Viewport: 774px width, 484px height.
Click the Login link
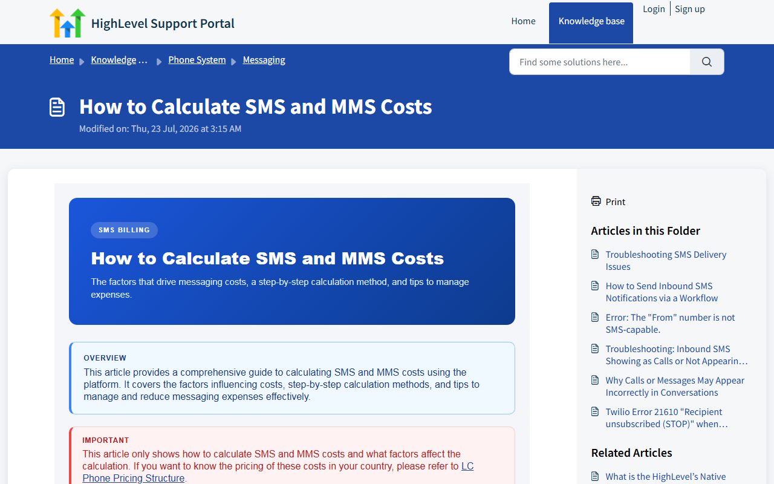click(654, 8)
